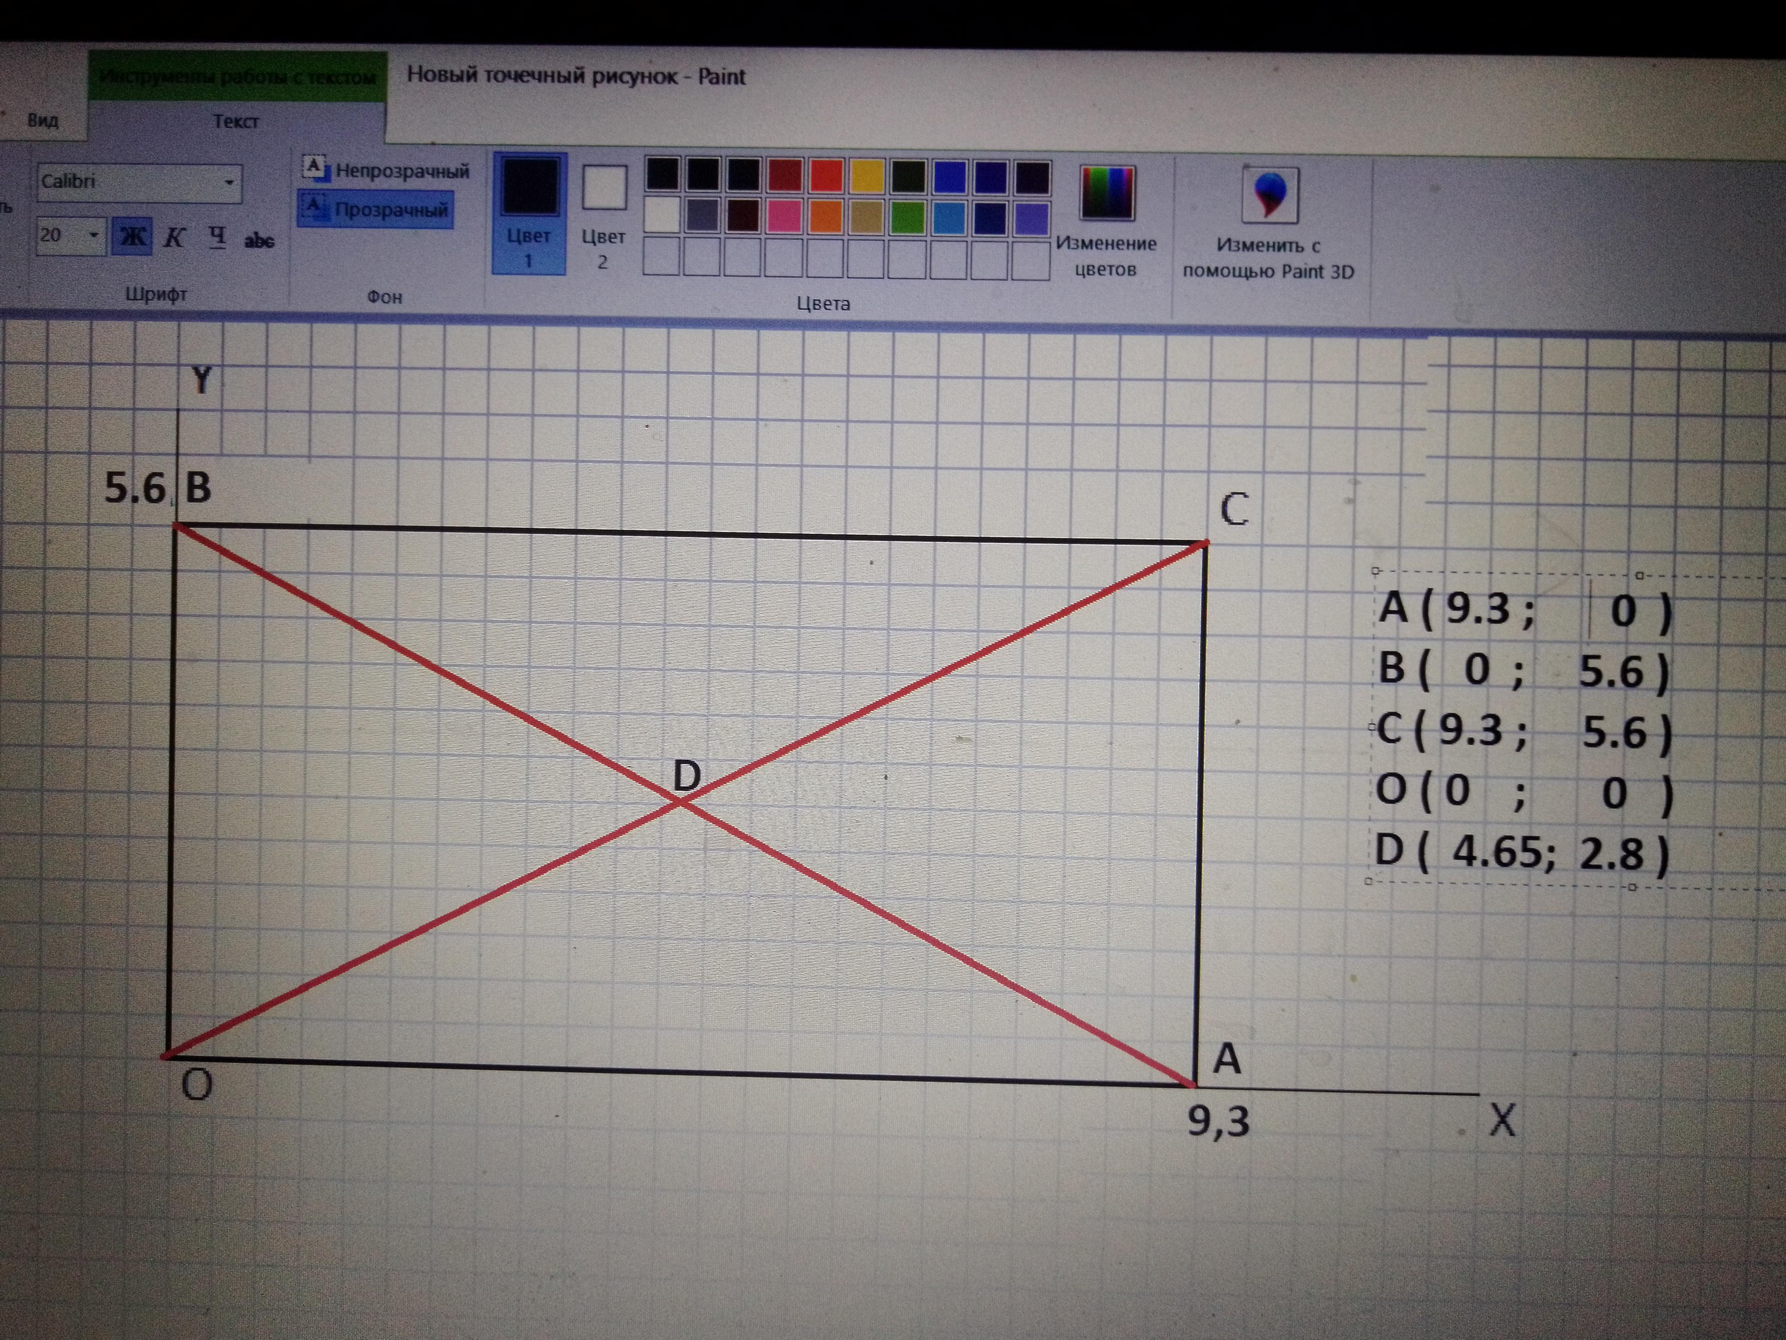Open the Calibri font family dropdown
Viewport: 1786px width, 1340px height.
click(x=229, y=183)
